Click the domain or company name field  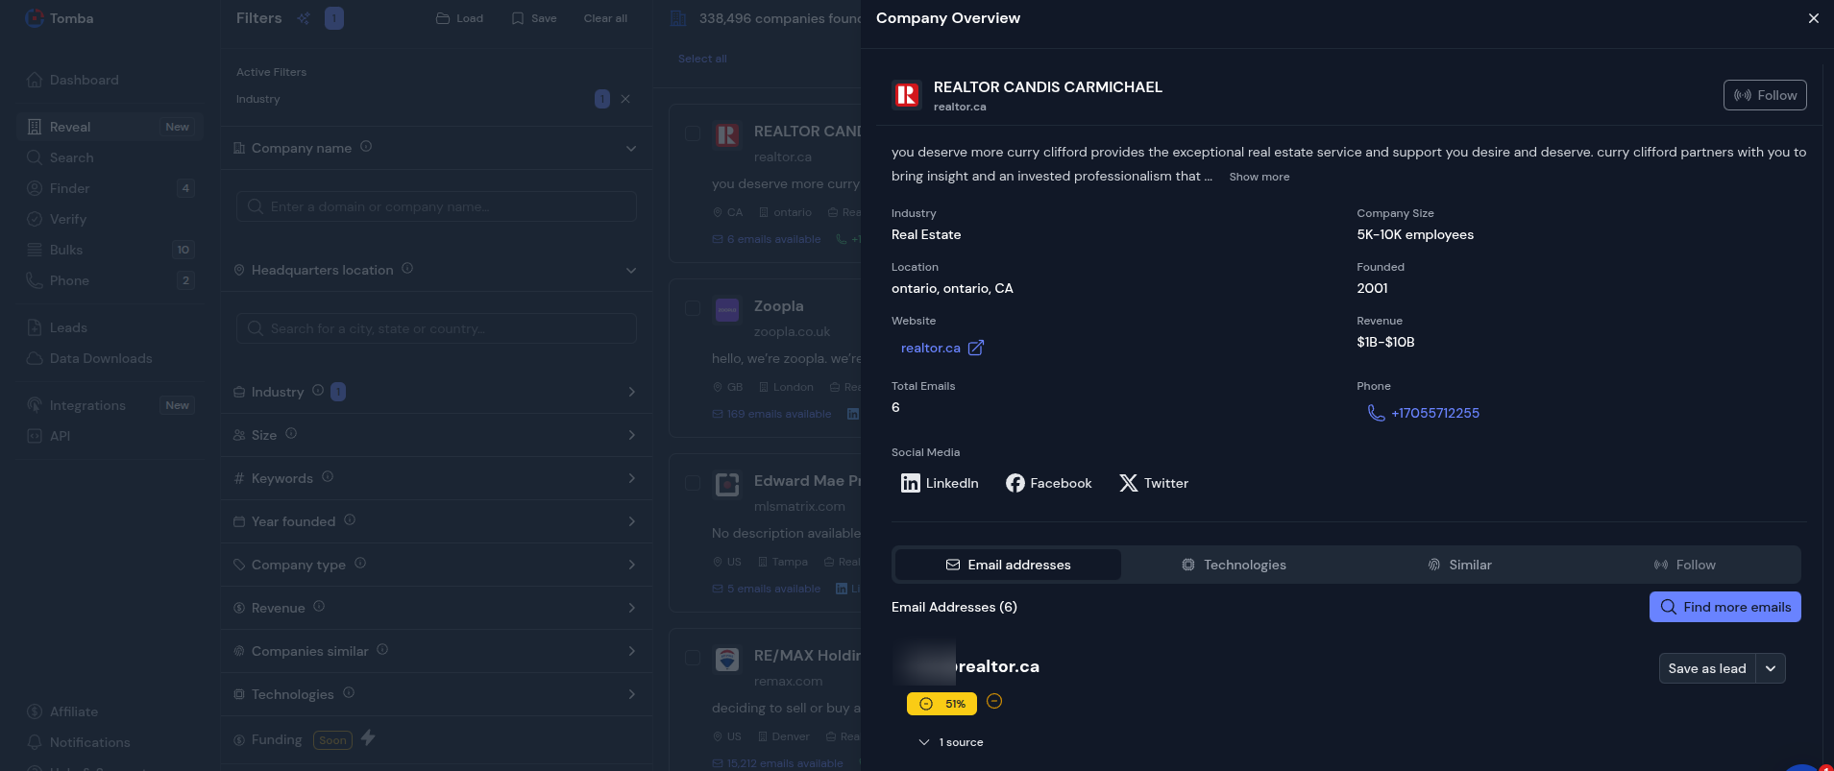point(436,206)
